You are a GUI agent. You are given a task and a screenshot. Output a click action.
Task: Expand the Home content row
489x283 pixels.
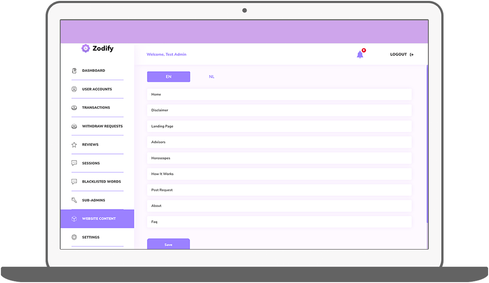click(x=279, y=94)
